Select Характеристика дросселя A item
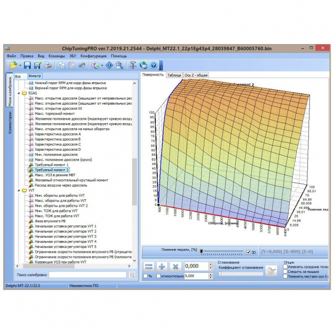334x334 pixels. [58, 134]
